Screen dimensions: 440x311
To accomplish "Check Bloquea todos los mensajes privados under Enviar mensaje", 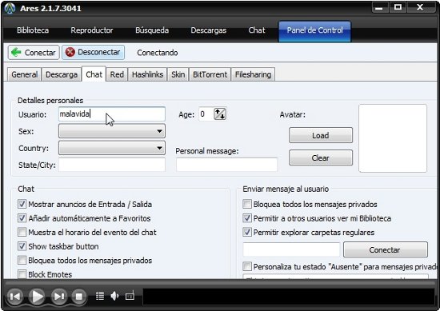I will click(x=247, y=204).
